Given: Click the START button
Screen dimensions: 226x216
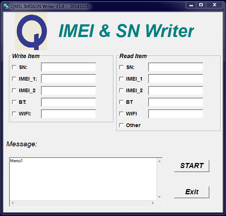Looking at the screenshot, I should (192, 166).
